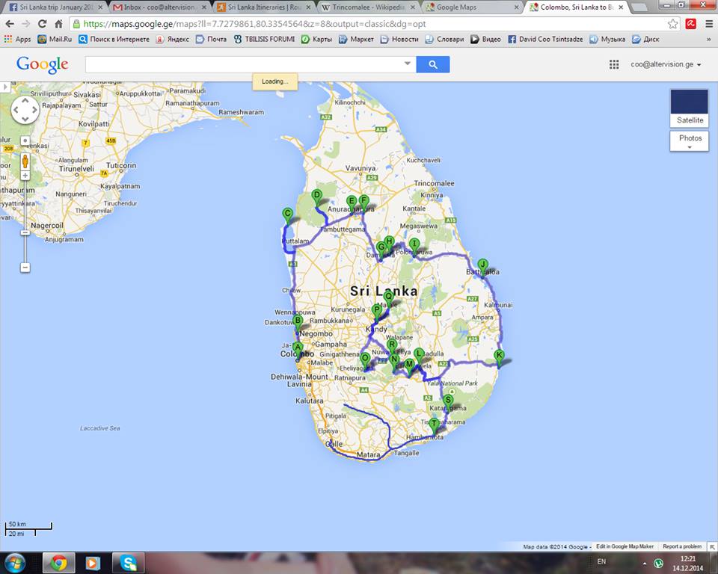Click Edit in Google Map Maker link
718x574 pixels.
[x=625, y=546]
